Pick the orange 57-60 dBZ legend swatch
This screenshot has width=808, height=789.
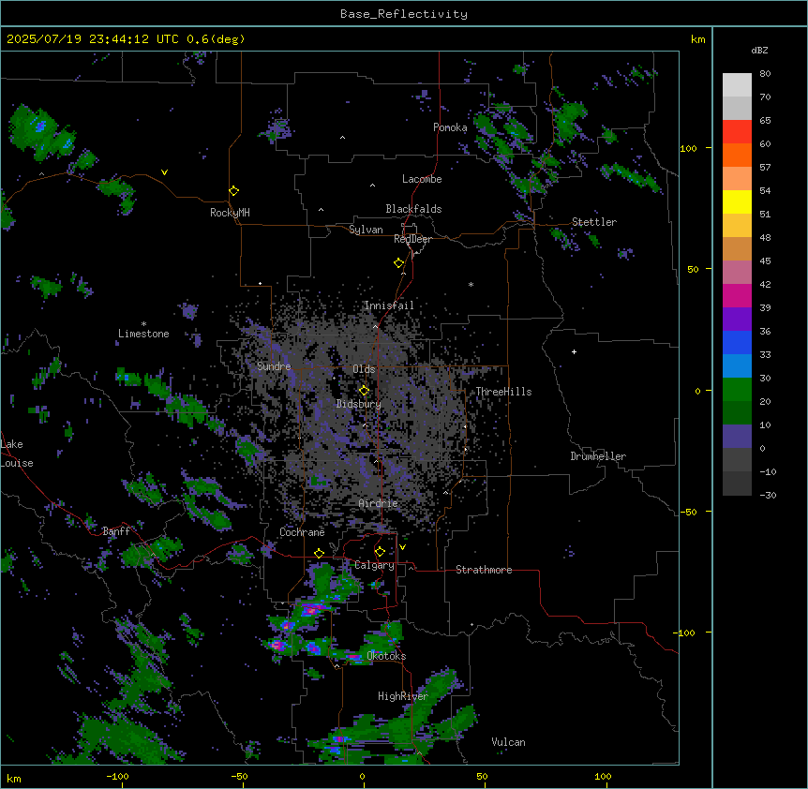737,155
